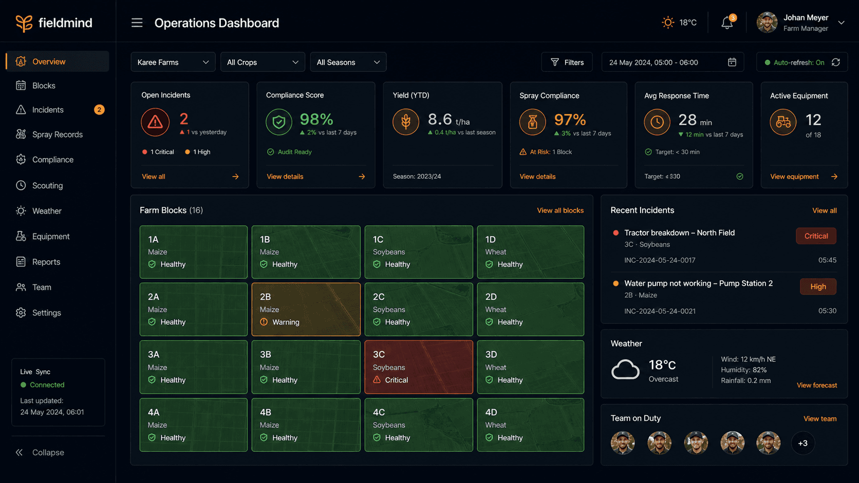Open Incidents in sidebar

(x=58, y=110)
